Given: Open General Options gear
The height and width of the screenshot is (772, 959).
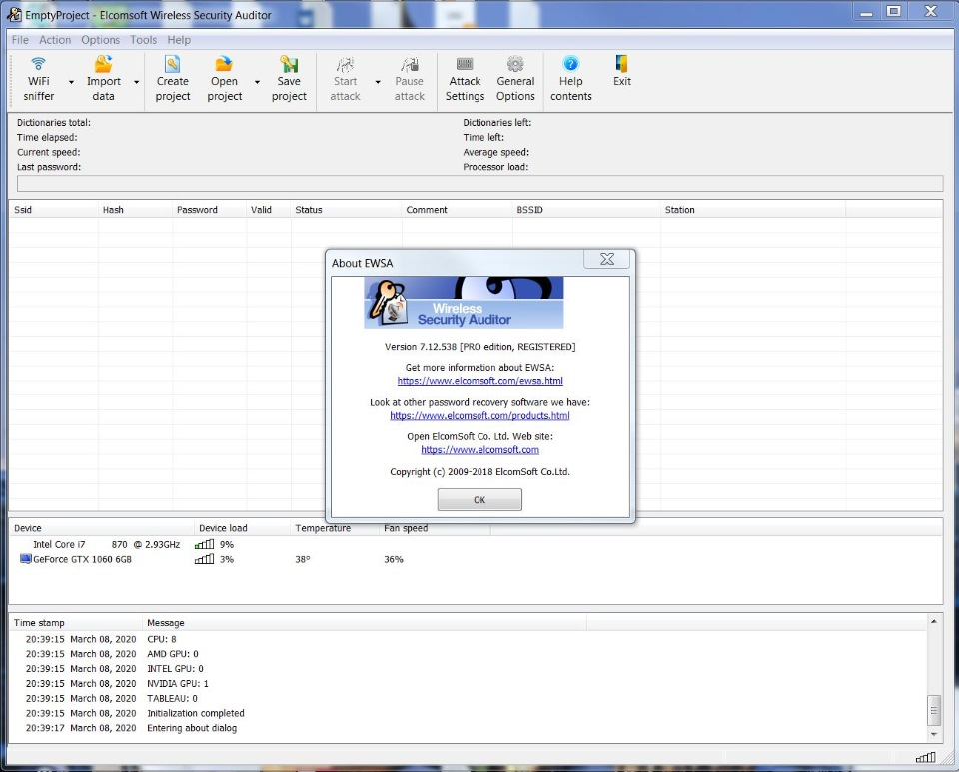Looking at the screenshot, I should [x=515, y=64].
